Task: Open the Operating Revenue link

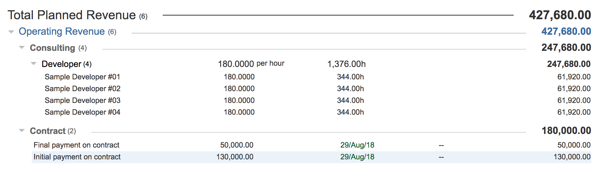Action: [x=61, y=32]
